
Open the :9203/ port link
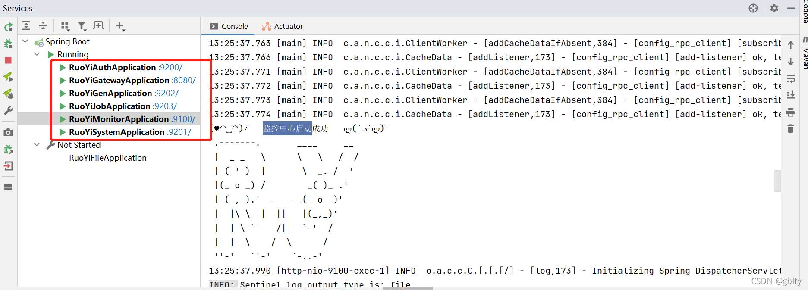[x=165, y=106]
